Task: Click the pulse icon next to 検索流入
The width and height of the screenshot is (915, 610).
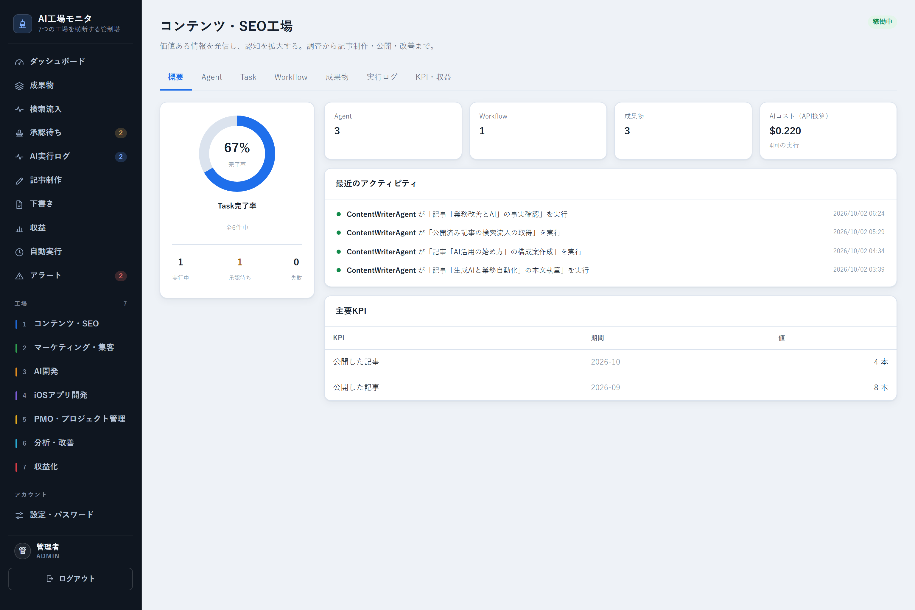Action: 19,110
